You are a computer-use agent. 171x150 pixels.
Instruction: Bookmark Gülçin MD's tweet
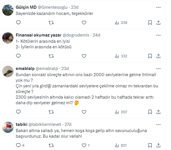[x=150, y=23]
